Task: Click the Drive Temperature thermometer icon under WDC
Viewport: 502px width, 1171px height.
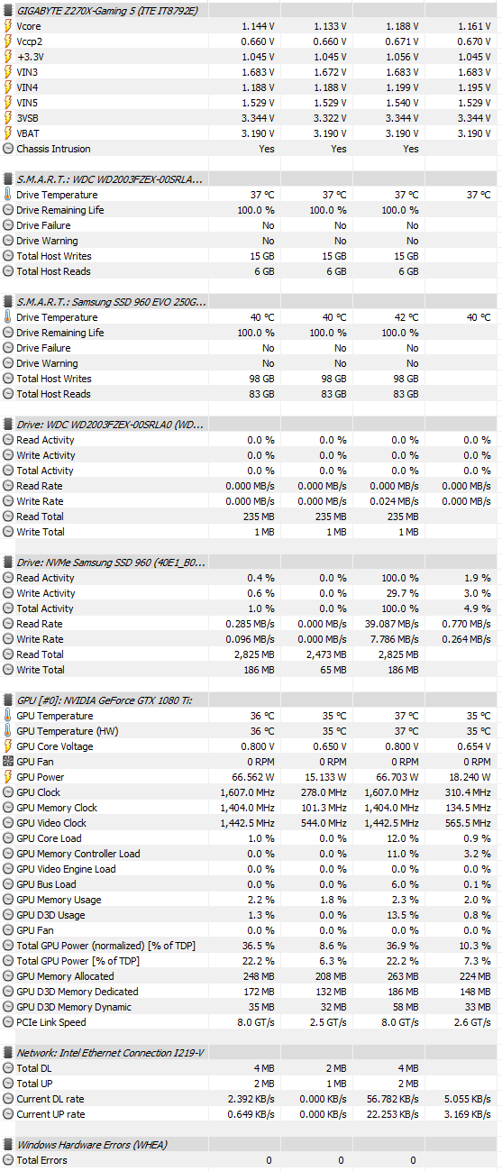Action: (8, 195)
